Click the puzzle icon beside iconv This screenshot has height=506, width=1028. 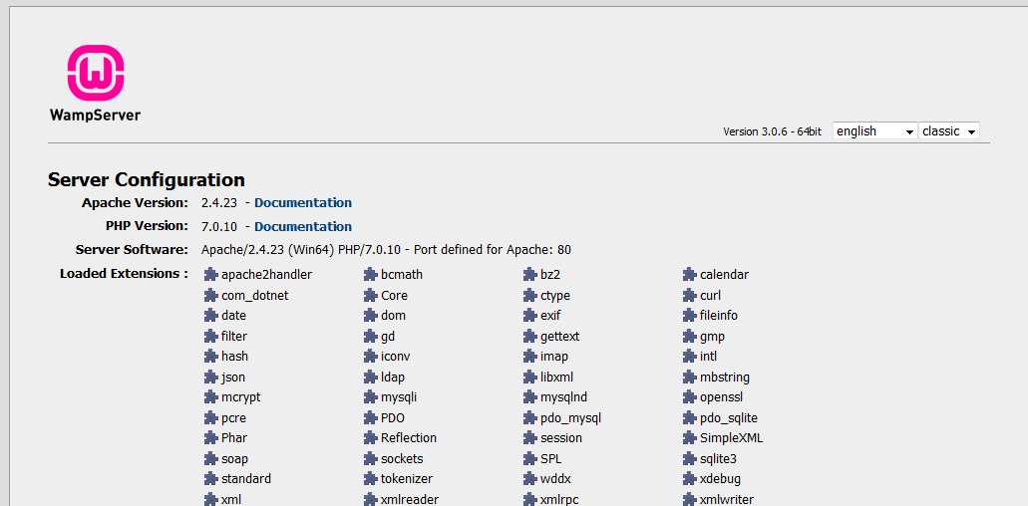pos(371,357)
